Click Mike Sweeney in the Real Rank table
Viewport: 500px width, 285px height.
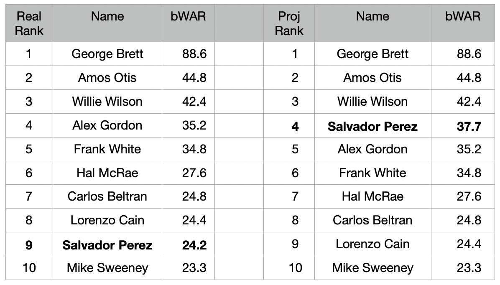click(107, 268)
